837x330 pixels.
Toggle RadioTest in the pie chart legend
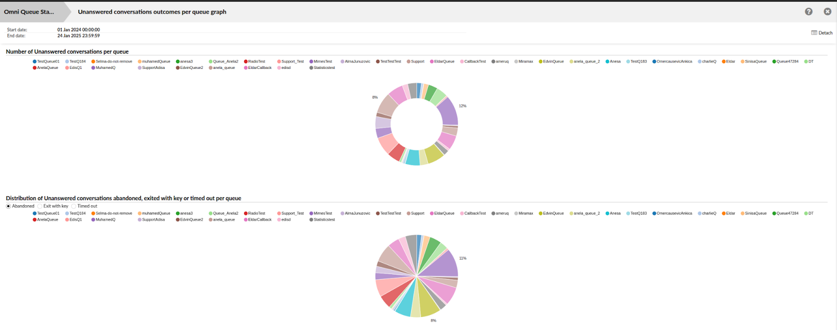(x=254, y=214)
